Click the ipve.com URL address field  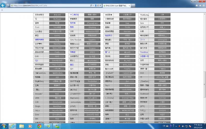tap(50, 5)
